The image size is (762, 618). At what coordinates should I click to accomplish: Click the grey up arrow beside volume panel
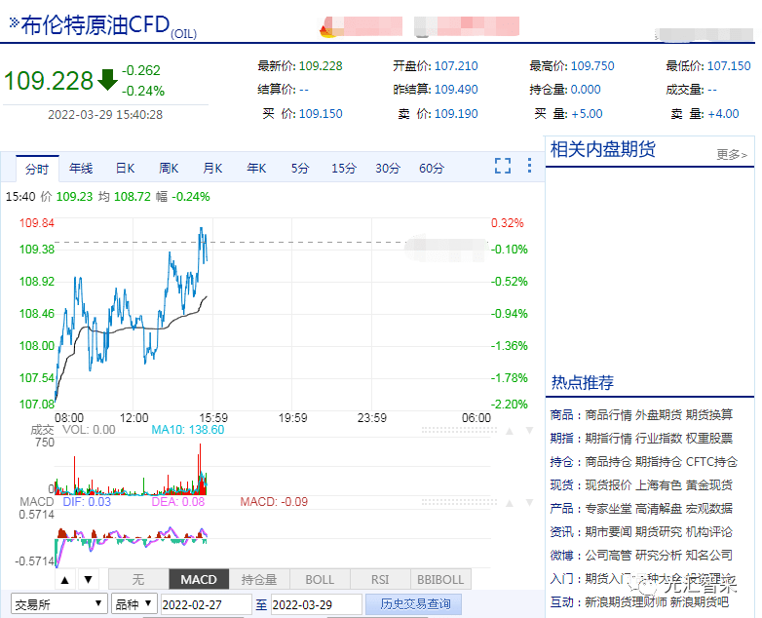point(510,431)
